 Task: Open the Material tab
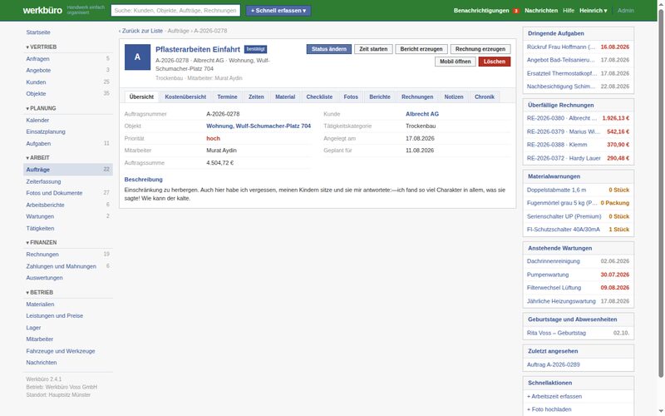285,97
